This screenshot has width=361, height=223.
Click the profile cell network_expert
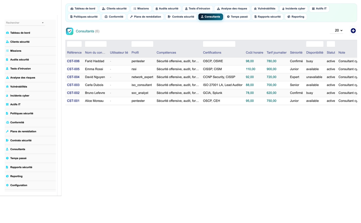click(142, 77)
